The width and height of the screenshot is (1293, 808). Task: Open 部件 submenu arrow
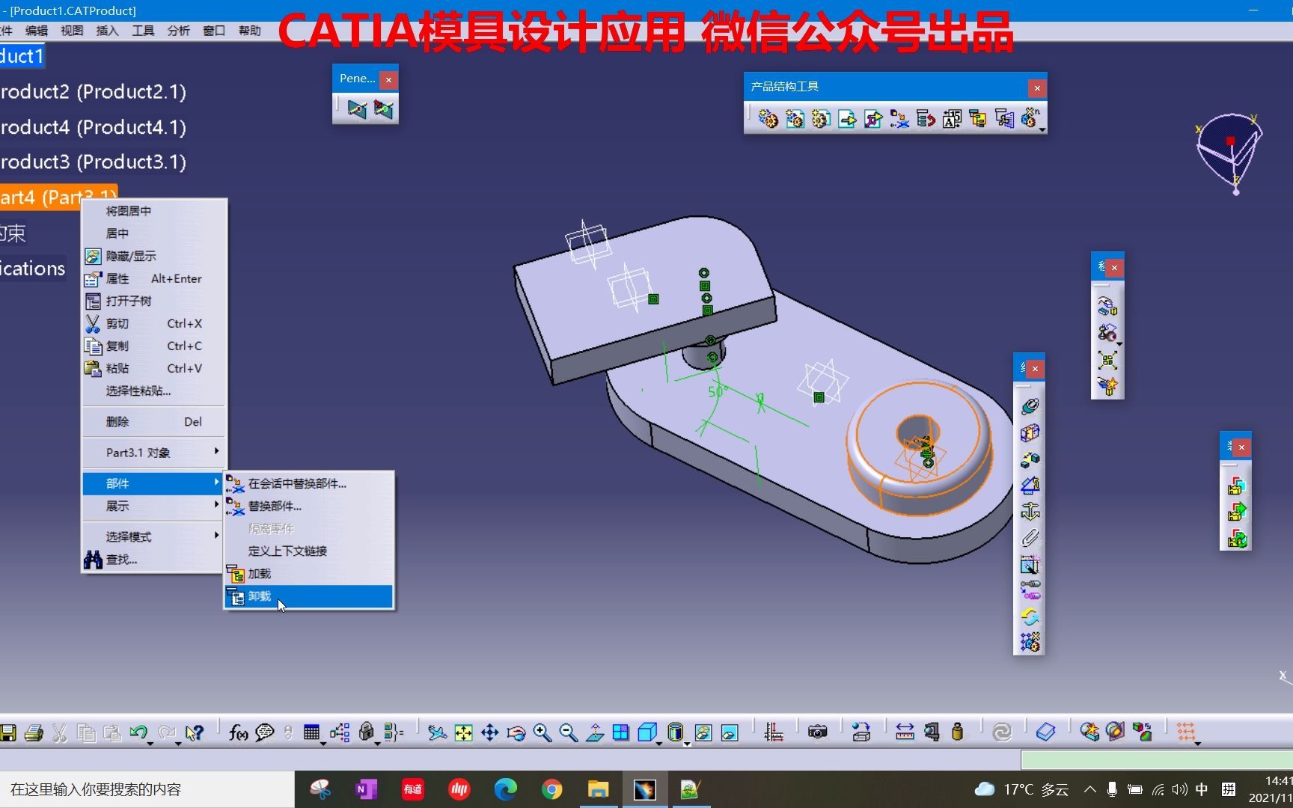coord(216,483)
